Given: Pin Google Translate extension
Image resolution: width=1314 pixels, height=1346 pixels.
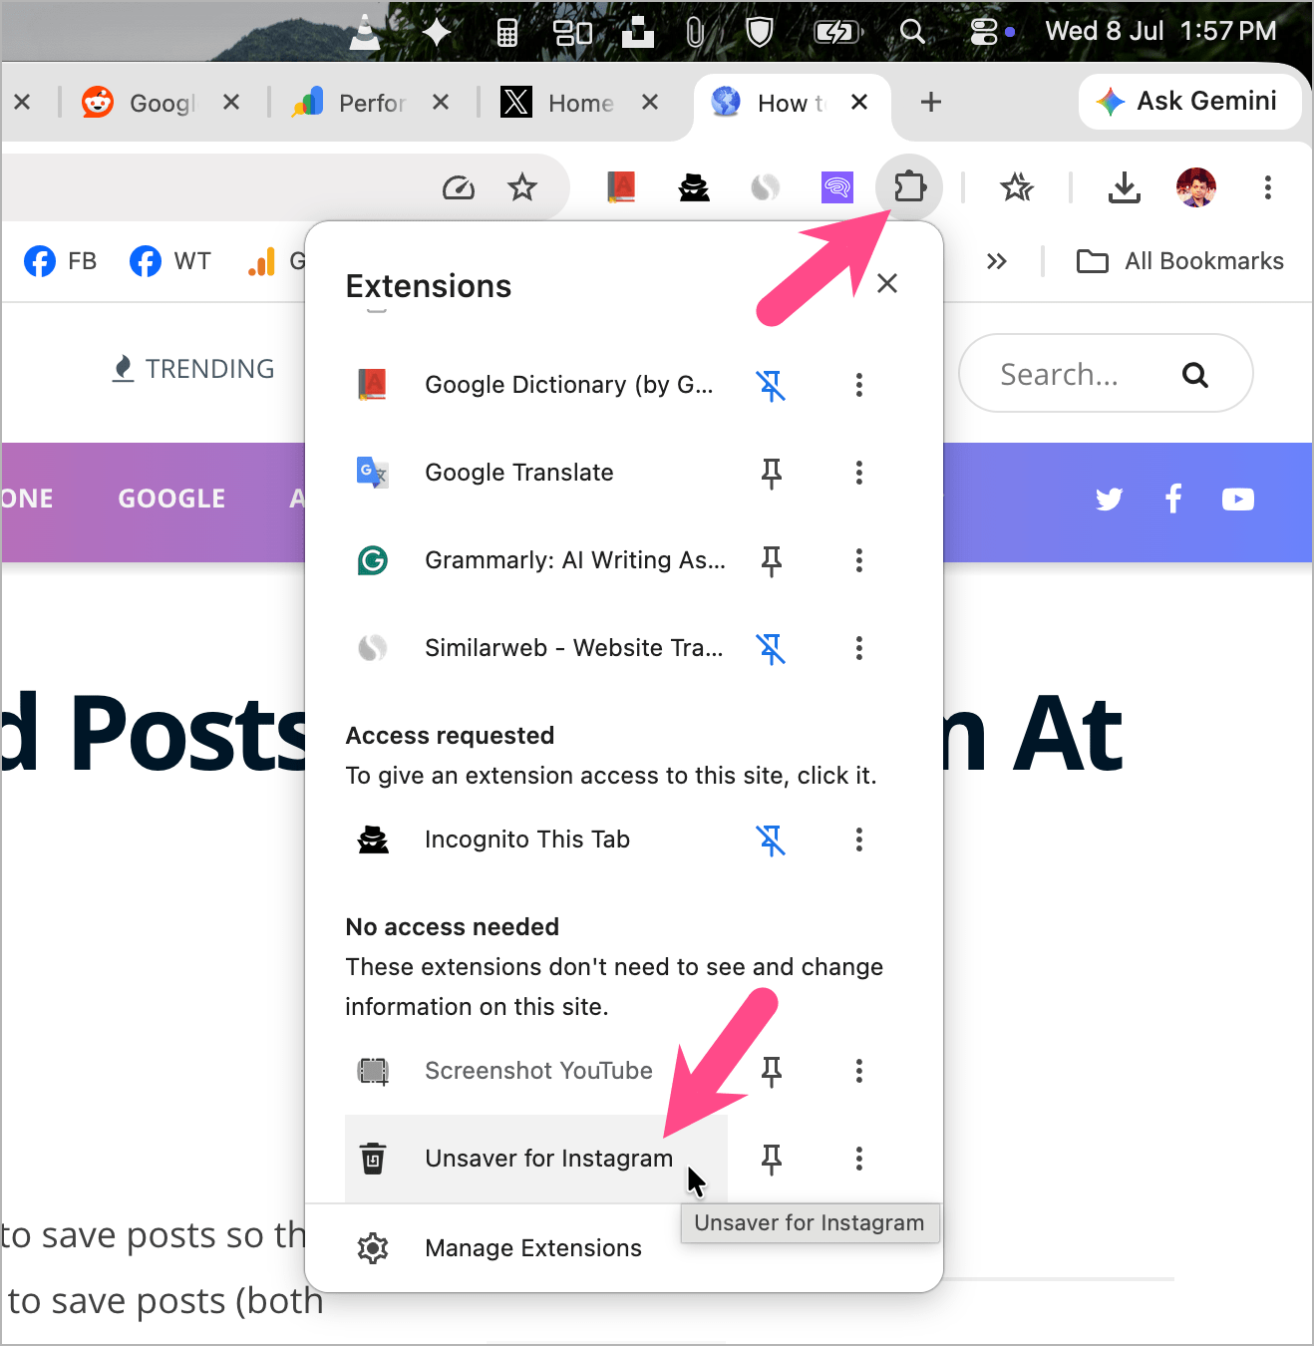Looking at the screenshot, I should [x=771, y=473].
